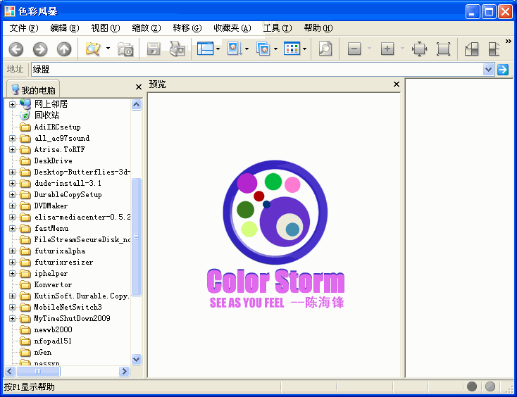Click the full screen frame icon

pyautogui.click(x=443, y=49)
